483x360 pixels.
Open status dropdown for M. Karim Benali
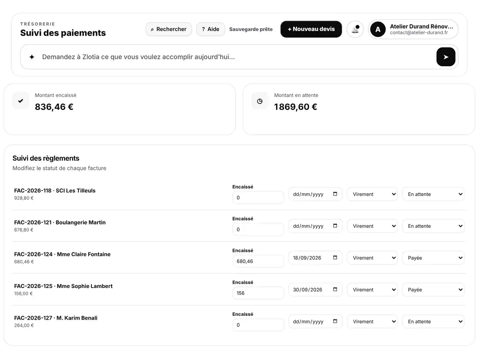(433, 321)
